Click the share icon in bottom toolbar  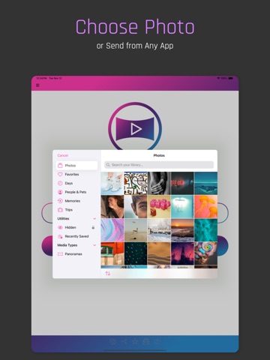coord(124,341)
